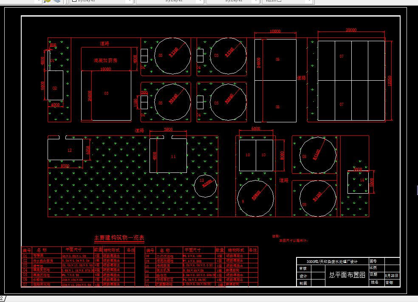The image size is (418, 302).
Task: Click the 800 dimension text
Action: (53, 45)
